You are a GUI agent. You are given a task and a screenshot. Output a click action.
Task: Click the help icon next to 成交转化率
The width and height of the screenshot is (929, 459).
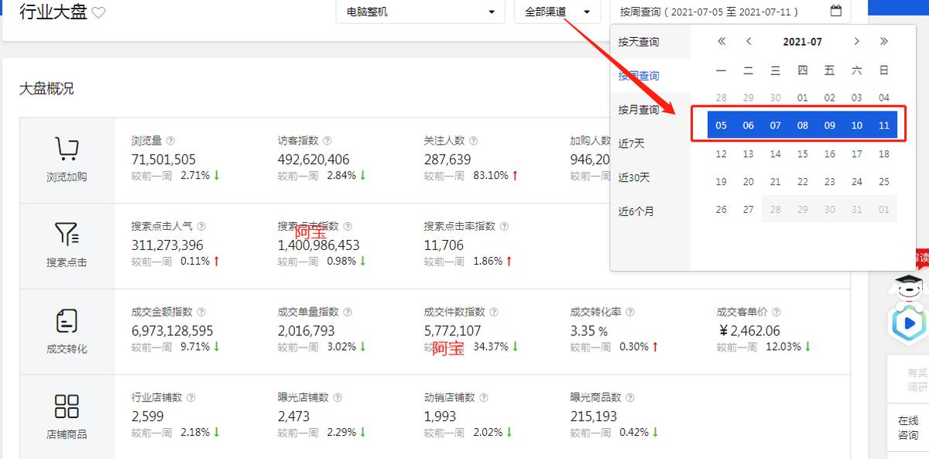(x=629, y=311)
